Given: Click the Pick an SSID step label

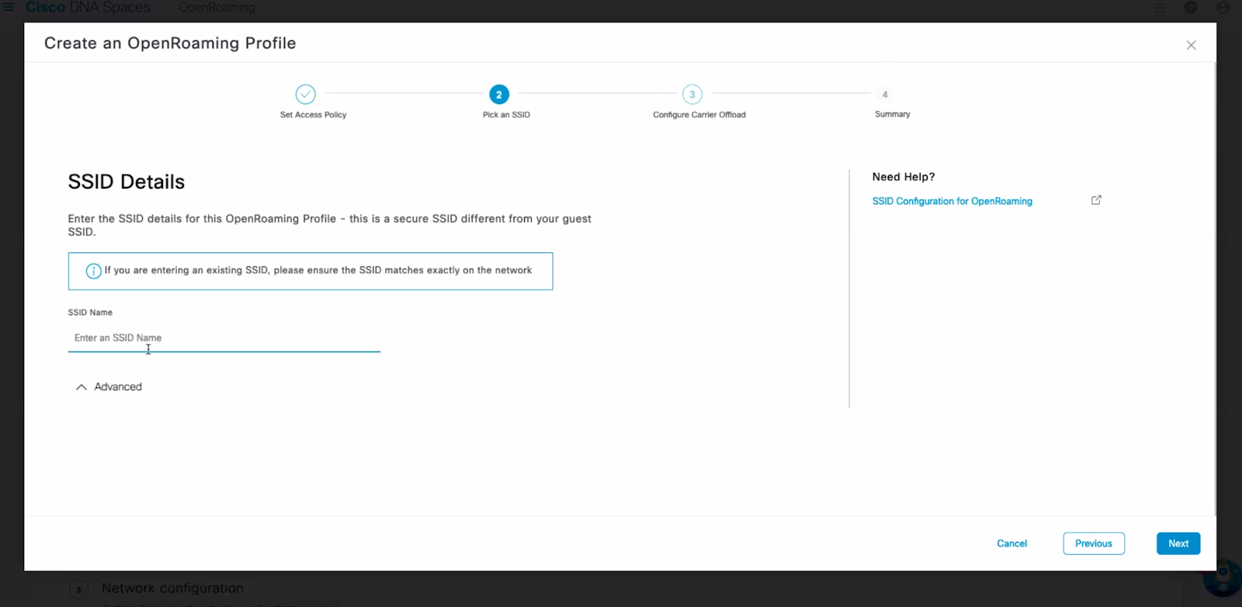Looking at the screenshot, I should click(506, 115).
